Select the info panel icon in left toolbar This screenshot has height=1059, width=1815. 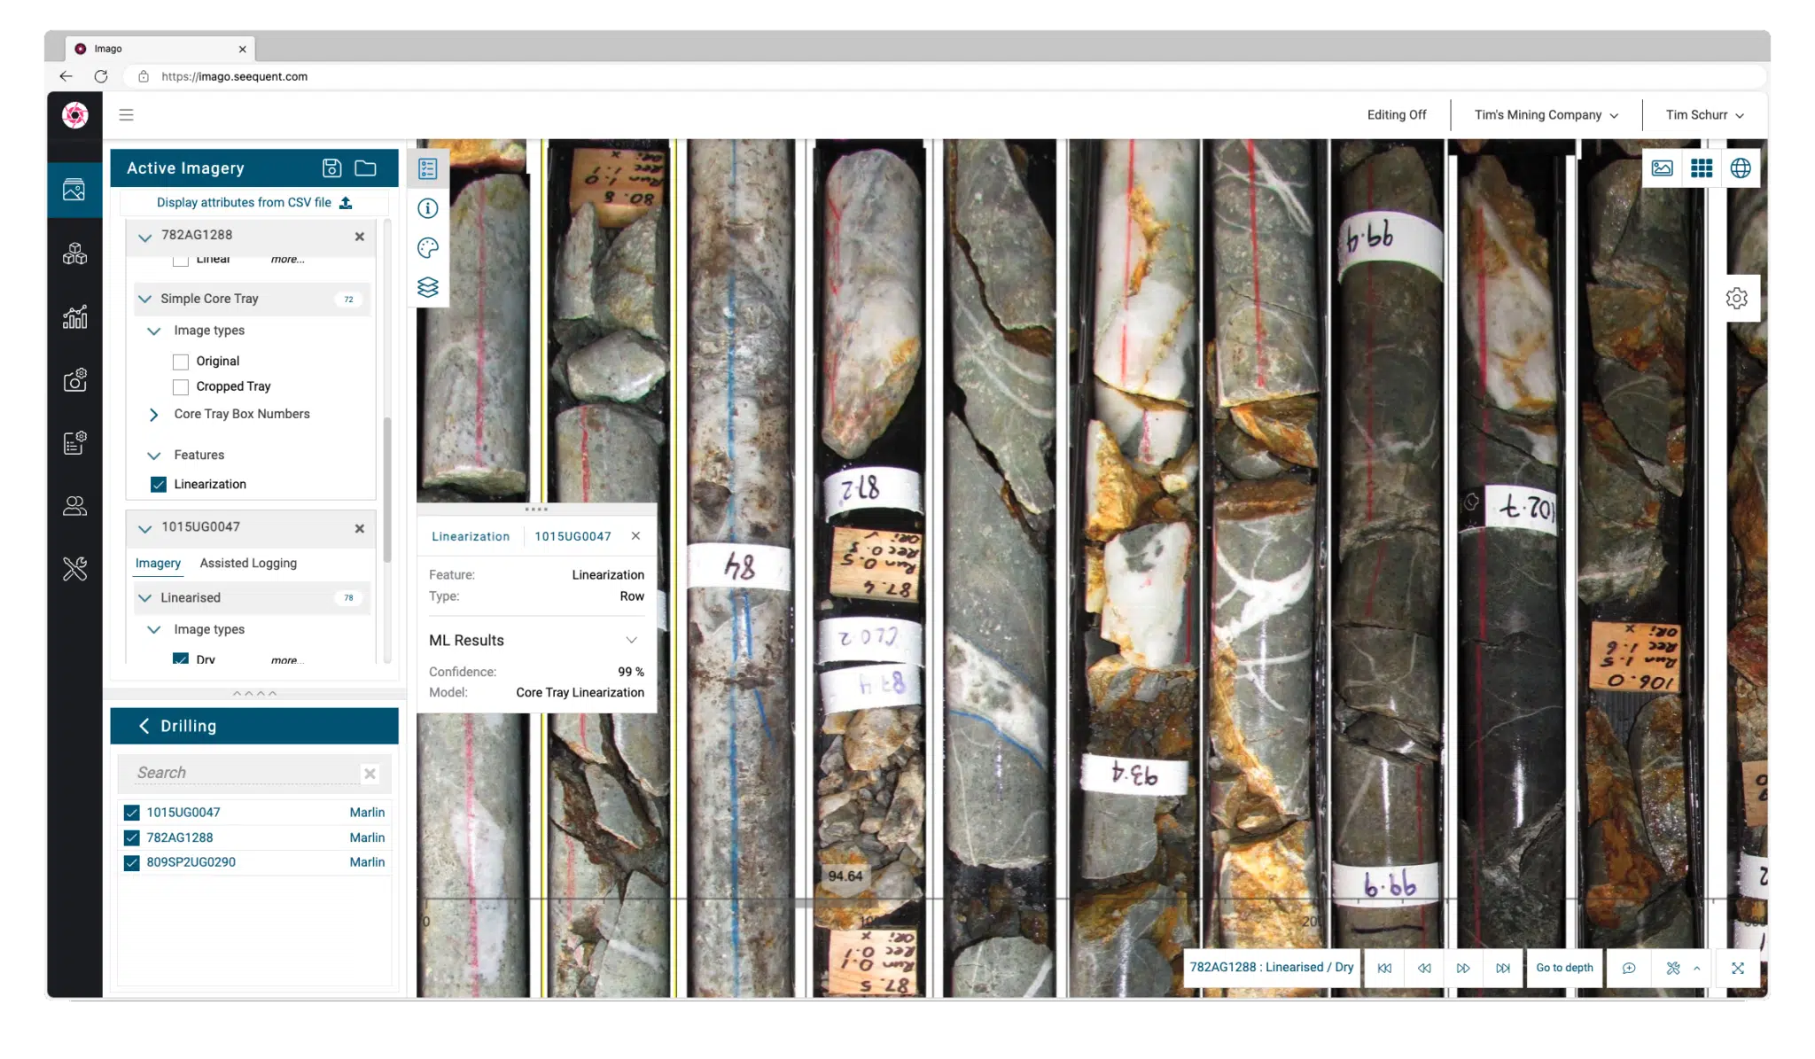click(427, 208)
